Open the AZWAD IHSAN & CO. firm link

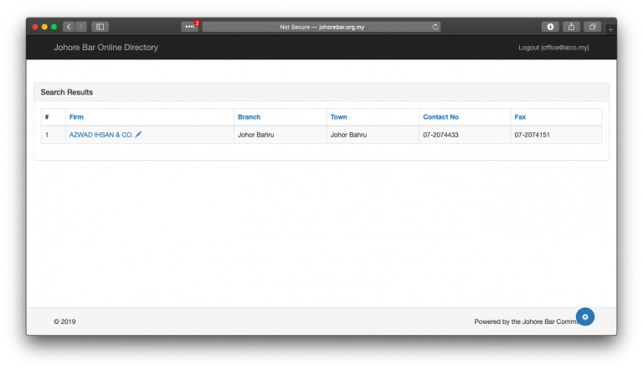pos(100,134)
